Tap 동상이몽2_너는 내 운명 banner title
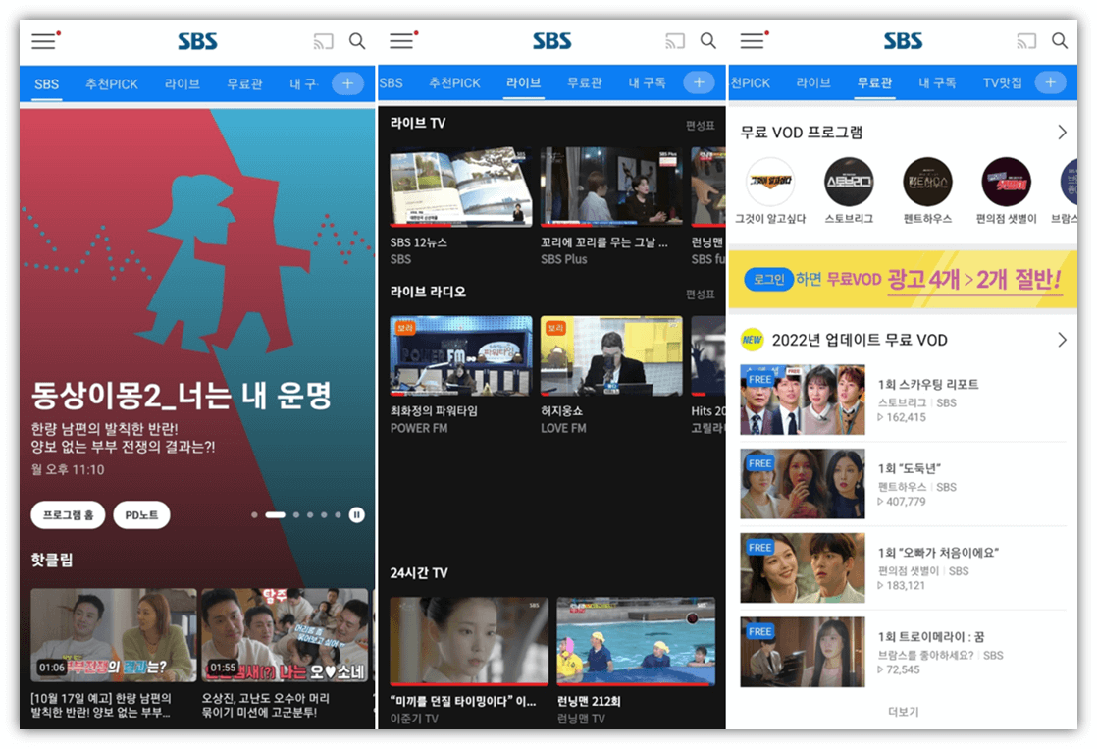This screenshot has width=1097, height=749. [x=182, y=396]
